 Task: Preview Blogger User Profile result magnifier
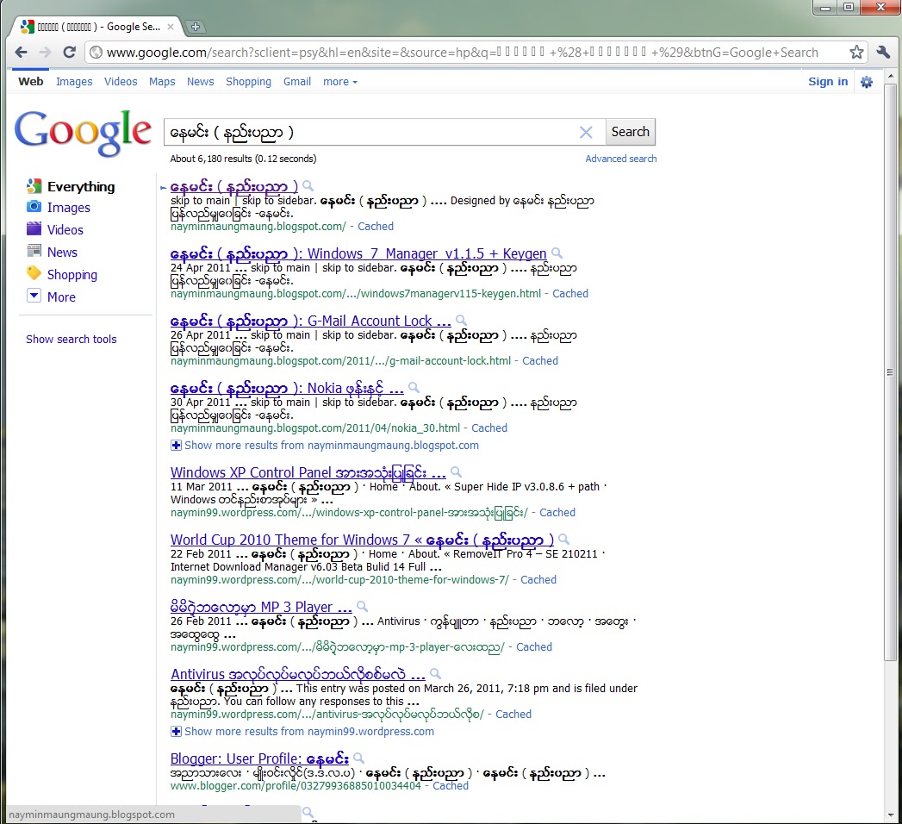[x=359, y=758]
